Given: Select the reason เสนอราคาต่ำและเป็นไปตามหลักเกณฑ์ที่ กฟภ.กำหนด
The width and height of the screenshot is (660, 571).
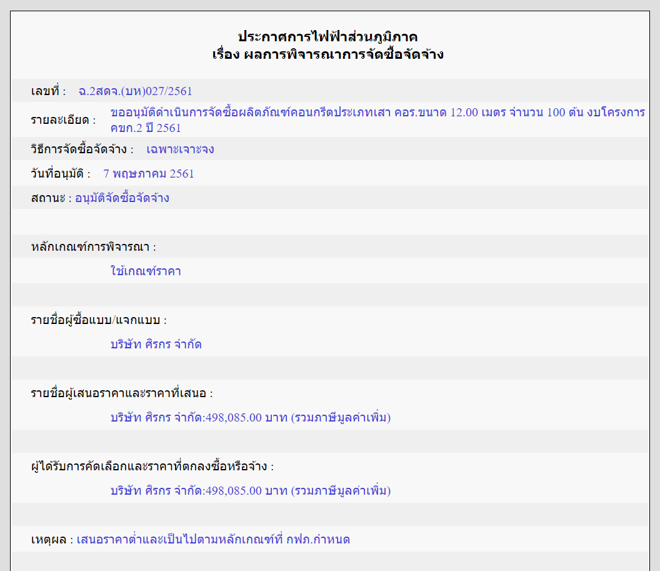Looking at the screenshot, I should 213,540.
